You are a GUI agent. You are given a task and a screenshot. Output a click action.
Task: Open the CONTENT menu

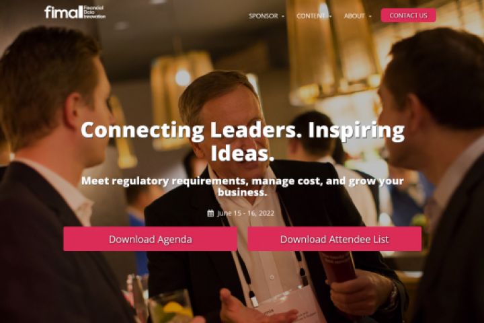[x=311, y=15]
